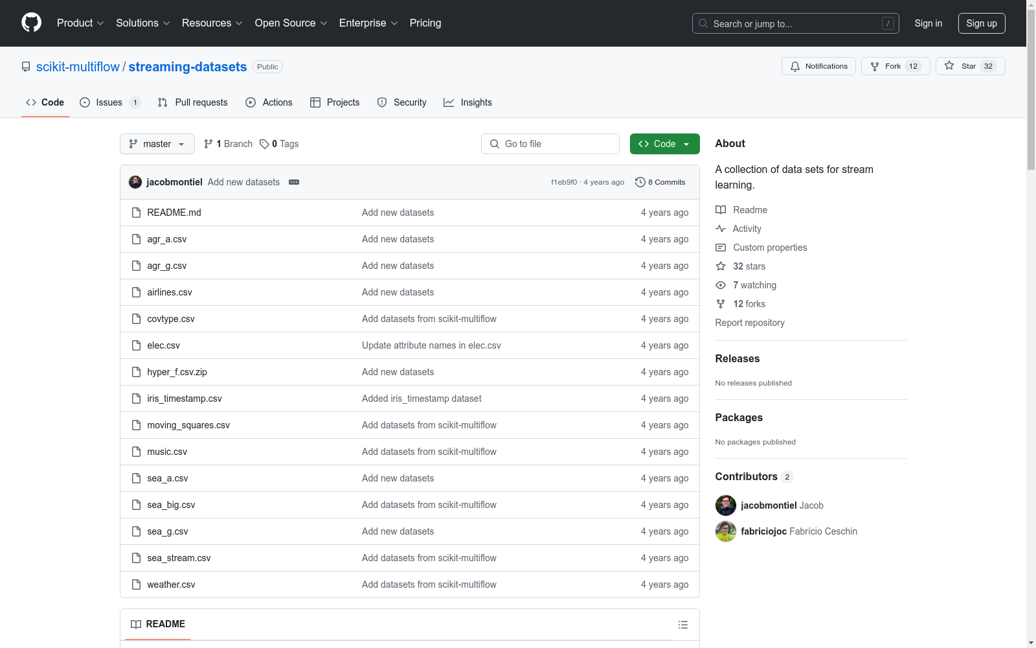Open commit 'Added iris_timestamp dataset'

tap(422, 399)
